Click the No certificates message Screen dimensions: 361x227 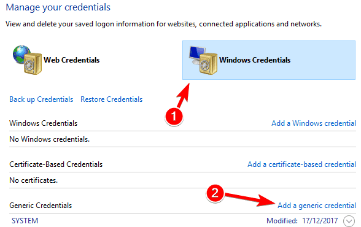click(x=34, y=180)
